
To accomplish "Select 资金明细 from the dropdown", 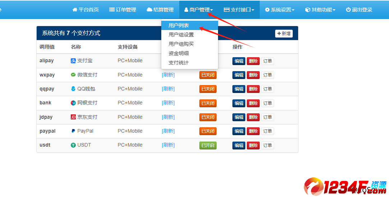I will [190, 53].
